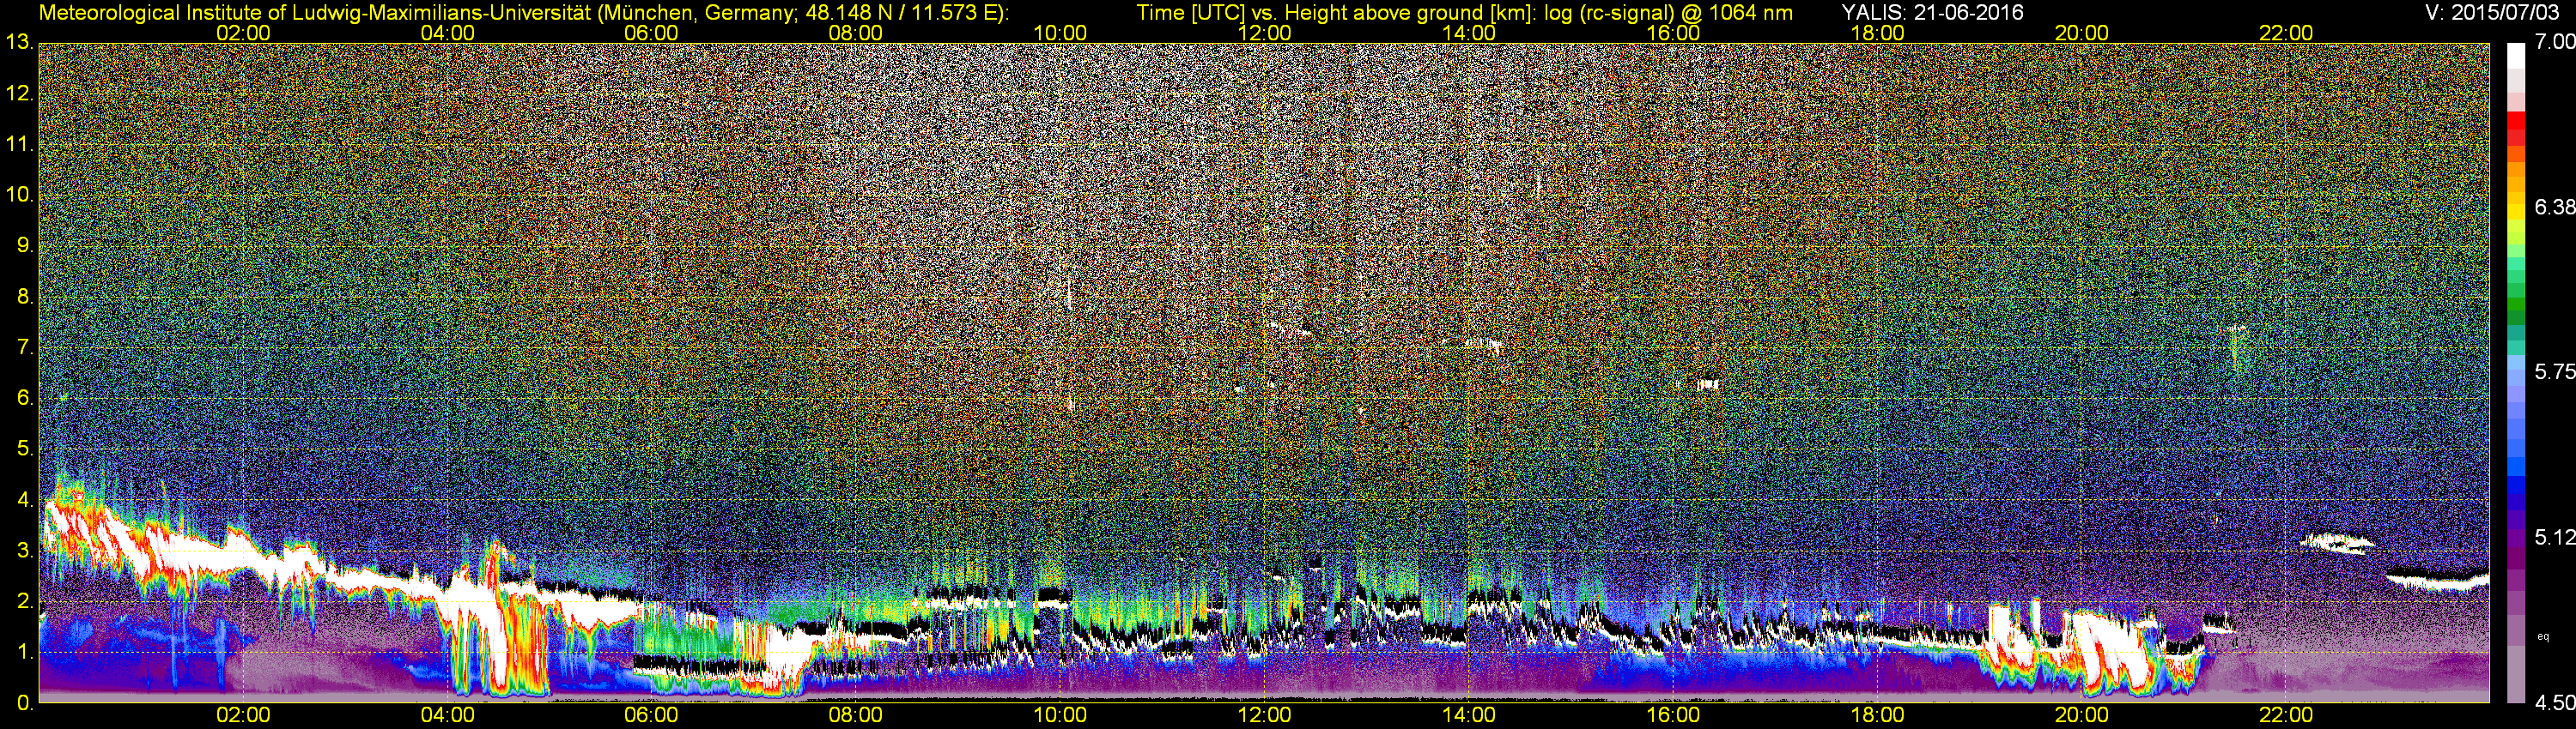Select the 12:00 label on the bottom time axis
Image resolution: width=2576 pixels, height=729 pixels.
tap(1264, 716)
